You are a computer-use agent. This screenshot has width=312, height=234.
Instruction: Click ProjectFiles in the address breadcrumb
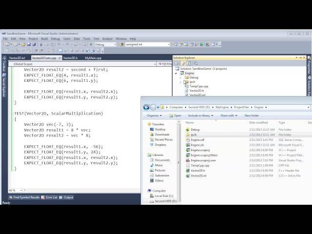[241, 107]
